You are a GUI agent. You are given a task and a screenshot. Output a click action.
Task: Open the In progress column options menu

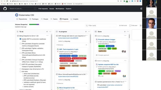pos(89,32)
